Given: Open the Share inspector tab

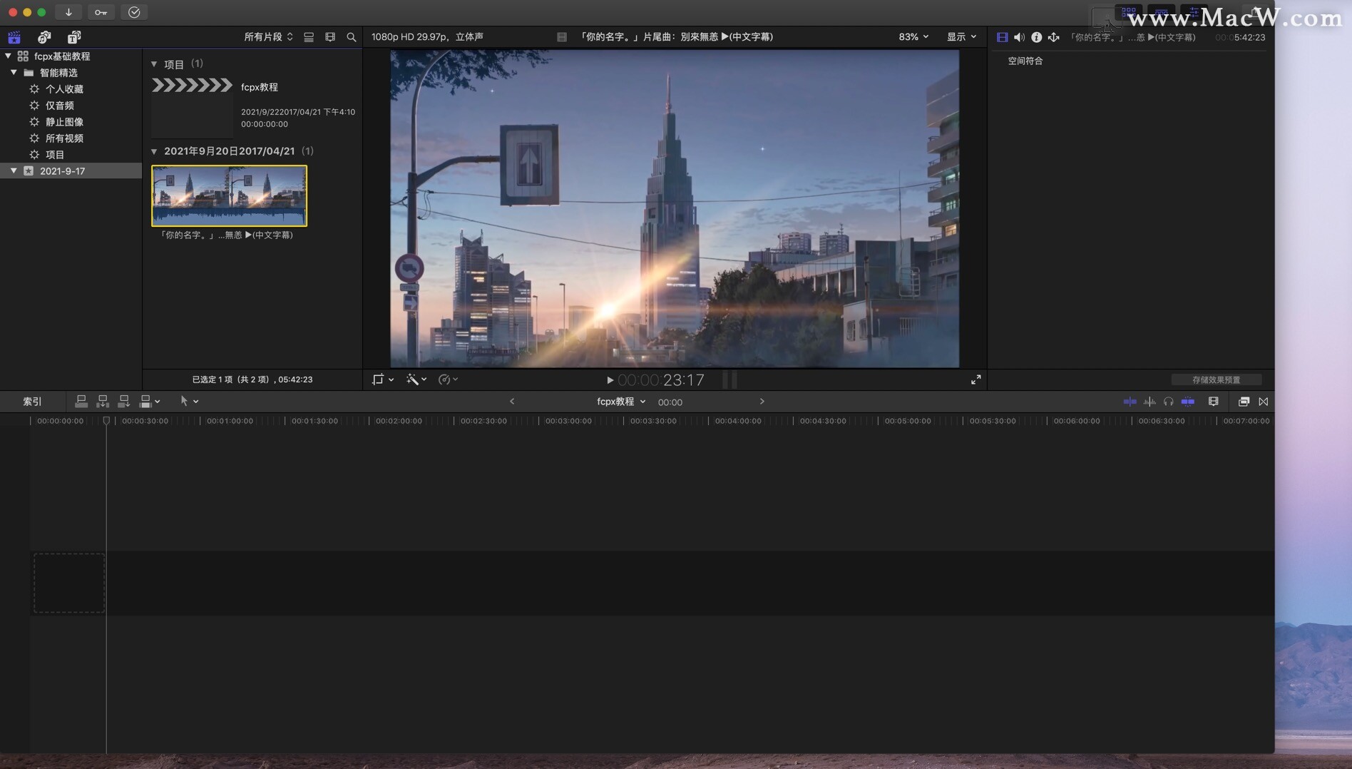Looking at the screenshot, I should [1053, 37].
